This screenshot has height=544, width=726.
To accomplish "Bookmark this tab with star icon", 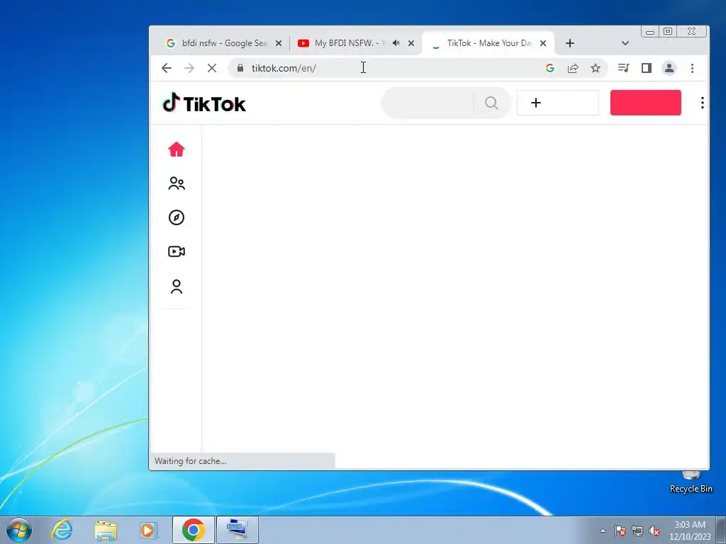I will click(x=596, y=68).
